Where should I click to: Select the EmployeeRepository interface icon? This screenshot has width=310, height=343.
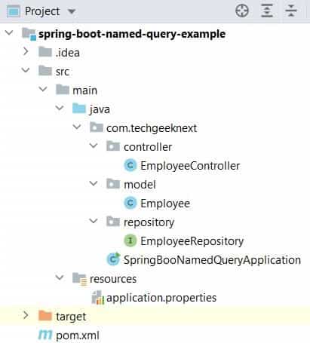[130, 240]
